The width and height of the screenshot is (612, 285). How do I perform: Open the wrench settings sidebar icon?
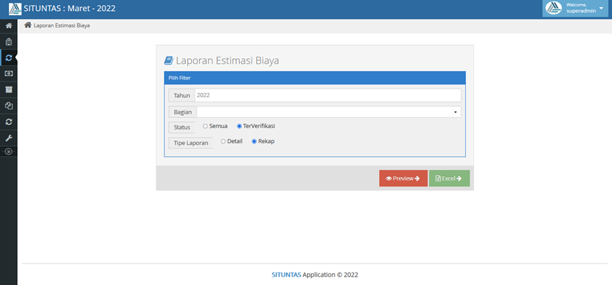coord(9,138)
